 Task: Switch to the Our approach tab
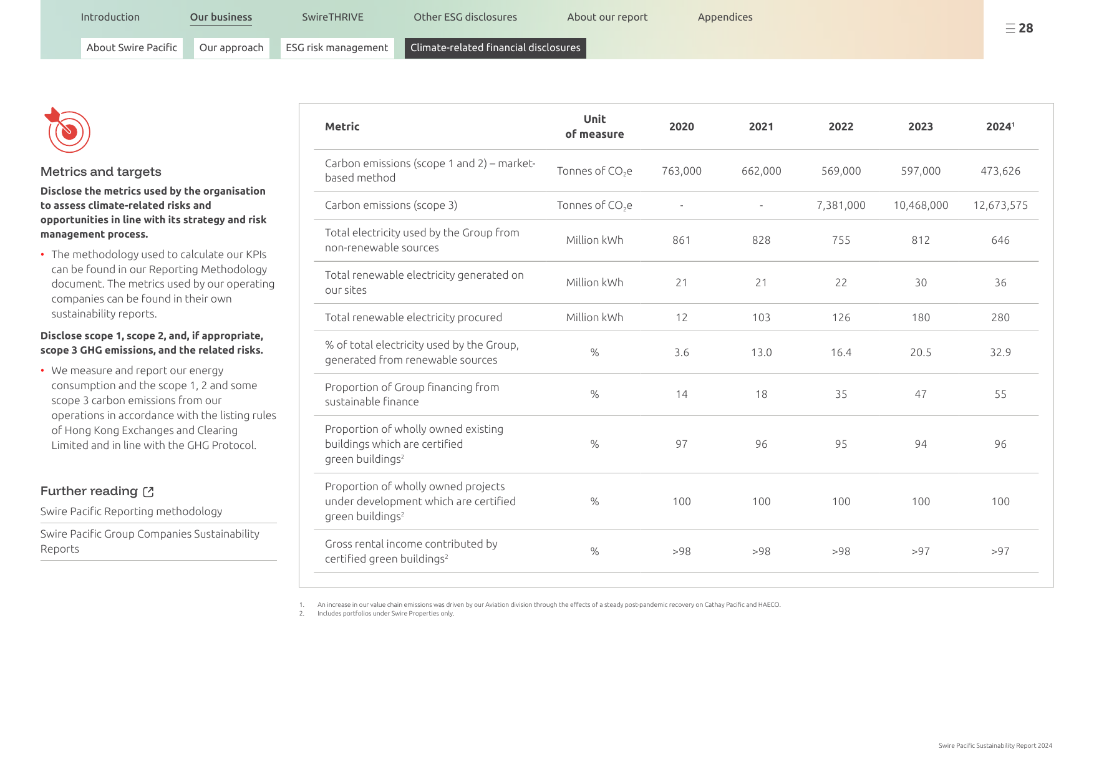[x=231, y=48]
